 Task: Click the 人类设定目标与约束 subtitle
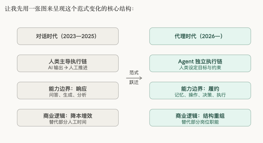[x=200, y=68]
